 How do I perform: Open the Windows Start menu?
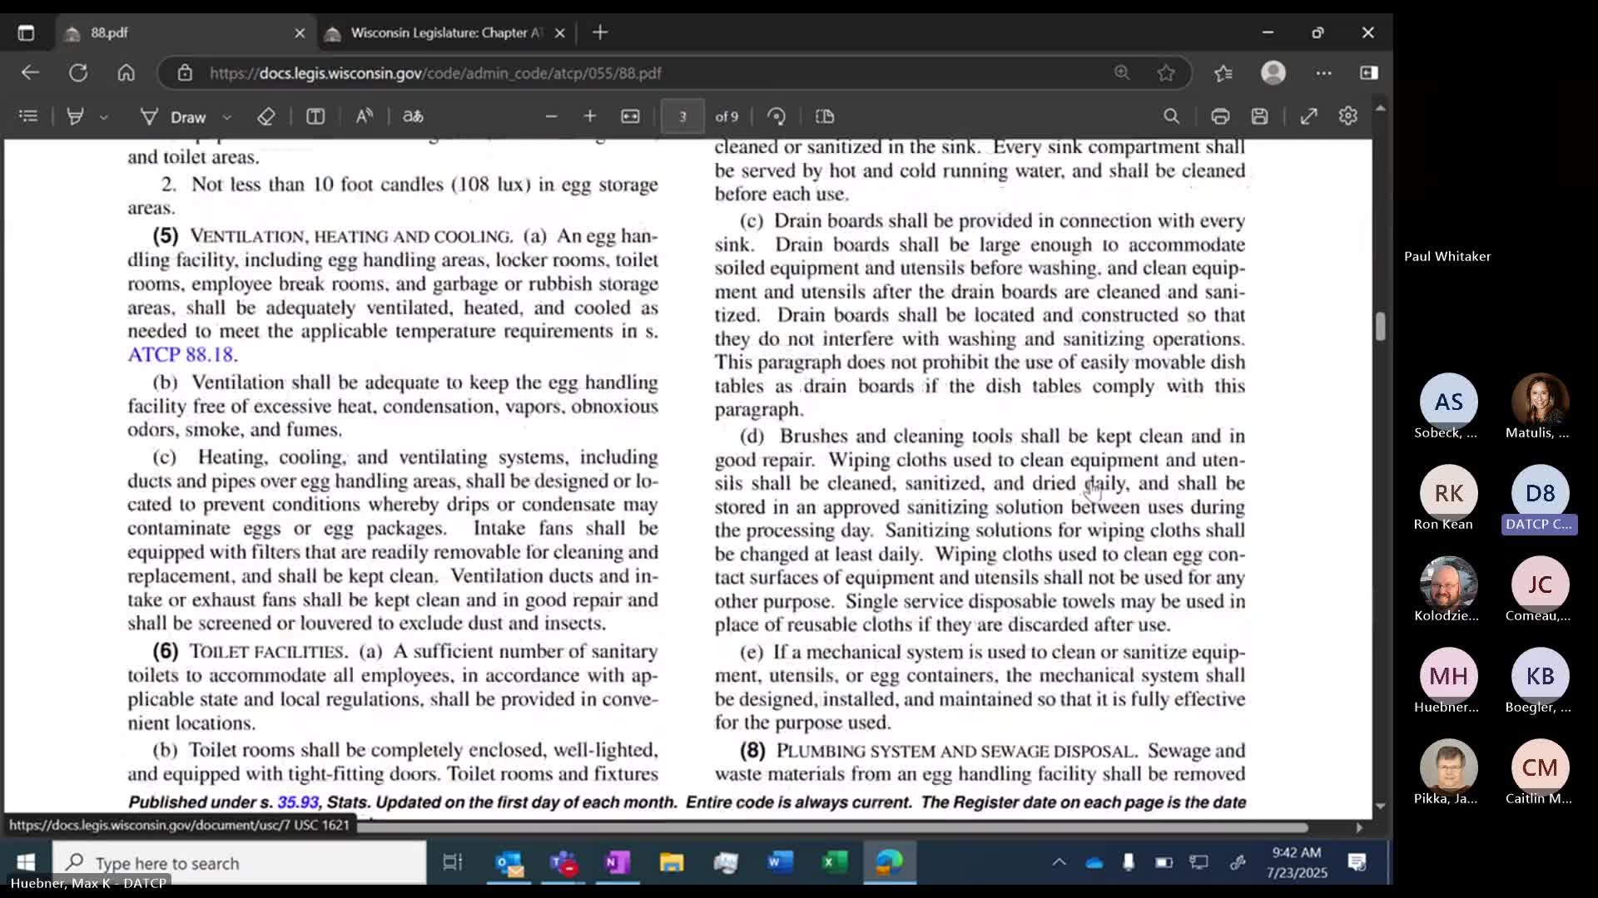point(26,862)
